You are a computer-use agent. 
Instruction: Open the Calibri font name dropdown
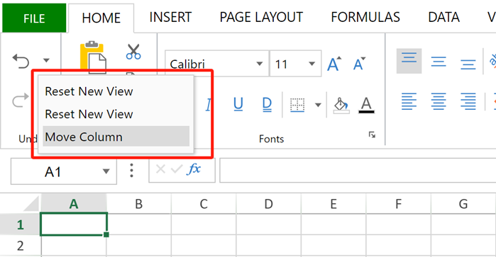pos(216,64)
